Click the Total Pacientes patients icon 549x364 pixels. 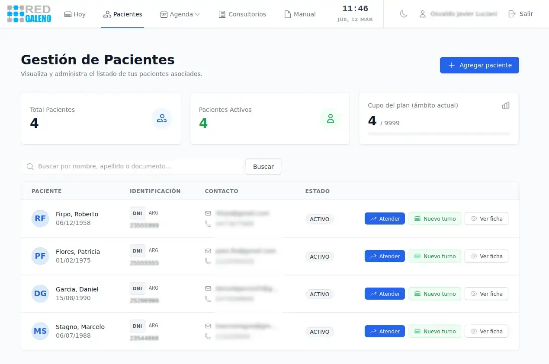coord(162,118)
